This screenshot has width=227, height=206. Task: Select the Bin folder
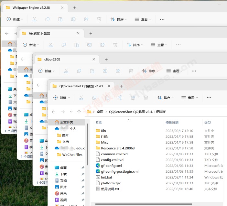pyautogui.click(x=101, y=131)
